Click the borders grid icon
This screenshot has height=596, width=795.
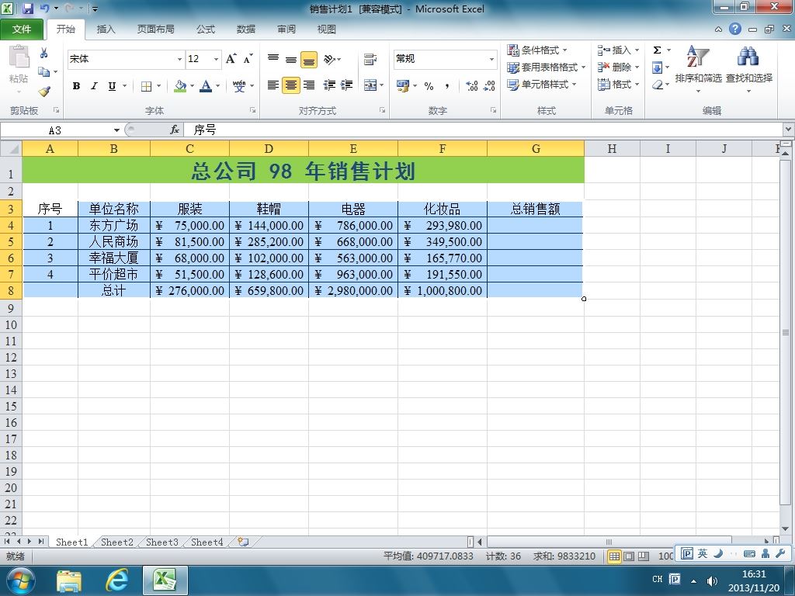click(146, 86)
